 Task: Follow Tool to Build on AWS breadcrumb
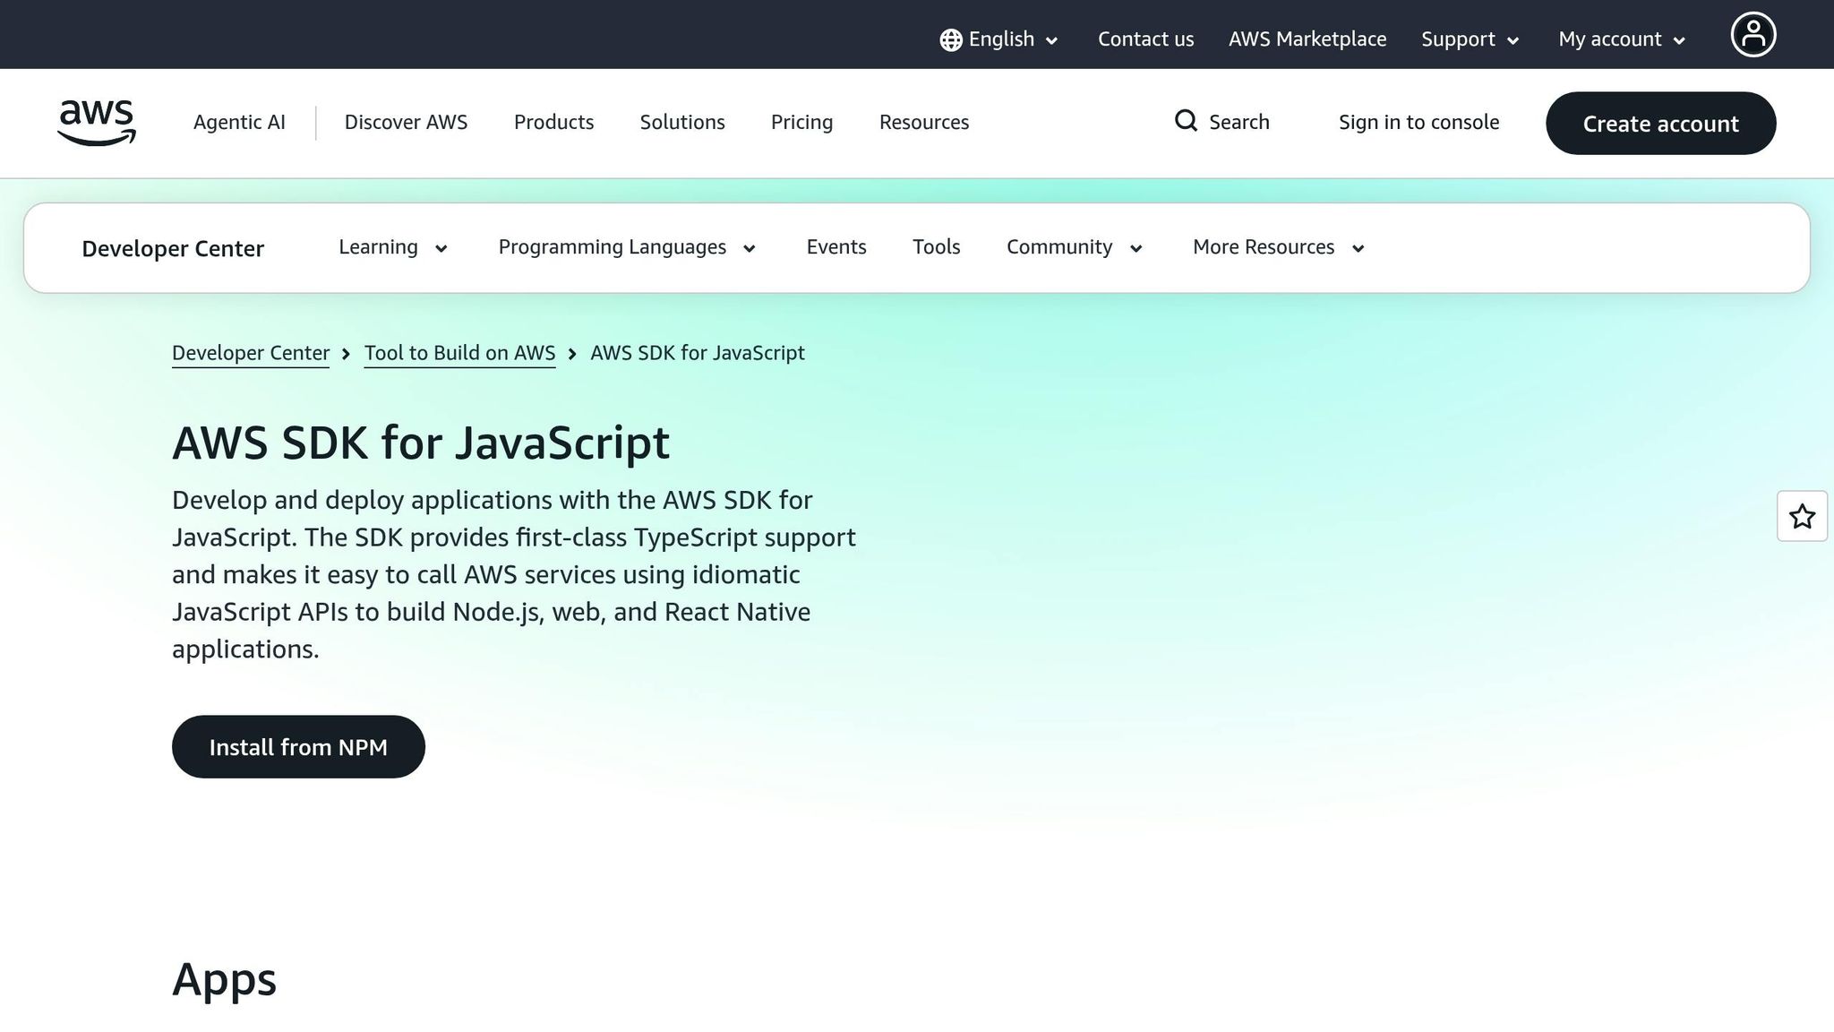[459, 353]
